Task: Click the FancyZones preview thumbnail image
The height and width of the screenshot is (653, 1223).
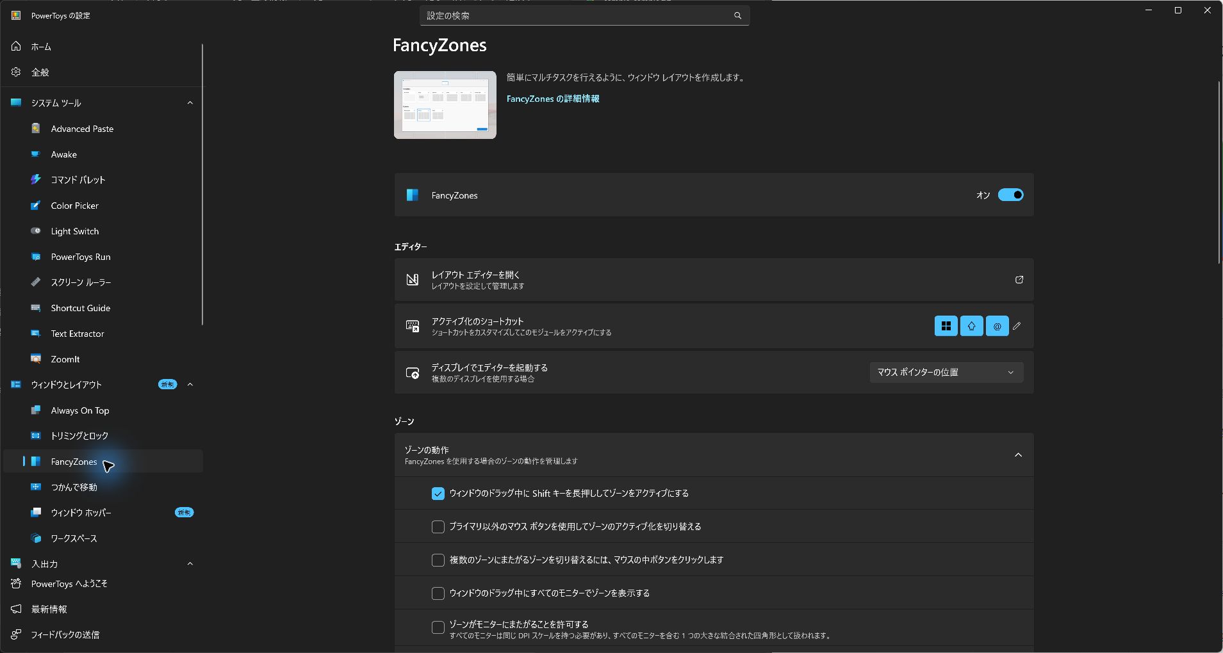Action: tap(445, 105)
